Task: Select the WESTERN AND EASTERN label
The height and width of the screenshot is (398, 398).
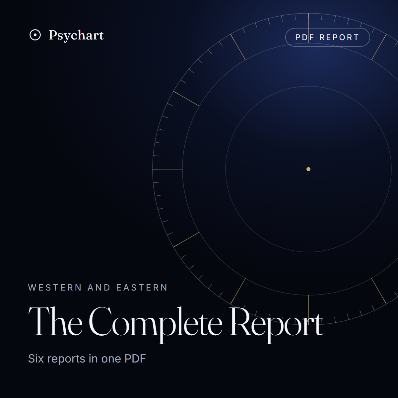Action: click(x=98, y=288)
